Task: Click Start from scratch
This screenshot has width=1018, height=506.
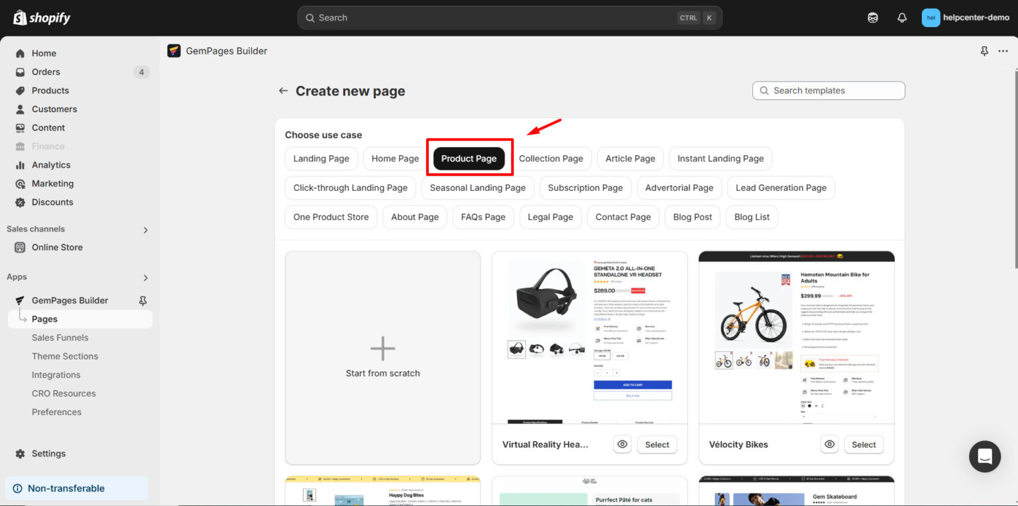Action: pos(382,357)
